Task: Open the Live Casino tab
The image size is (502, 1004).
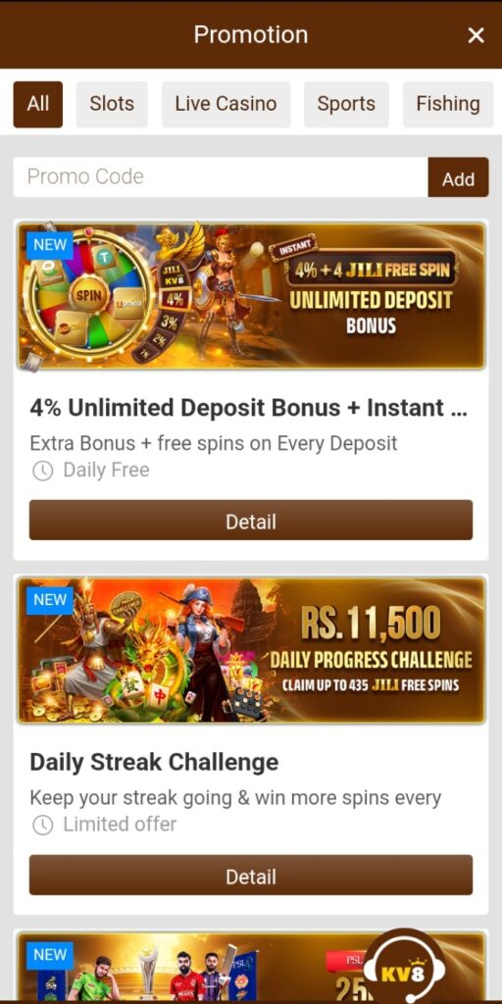Action: pos(226,104)
